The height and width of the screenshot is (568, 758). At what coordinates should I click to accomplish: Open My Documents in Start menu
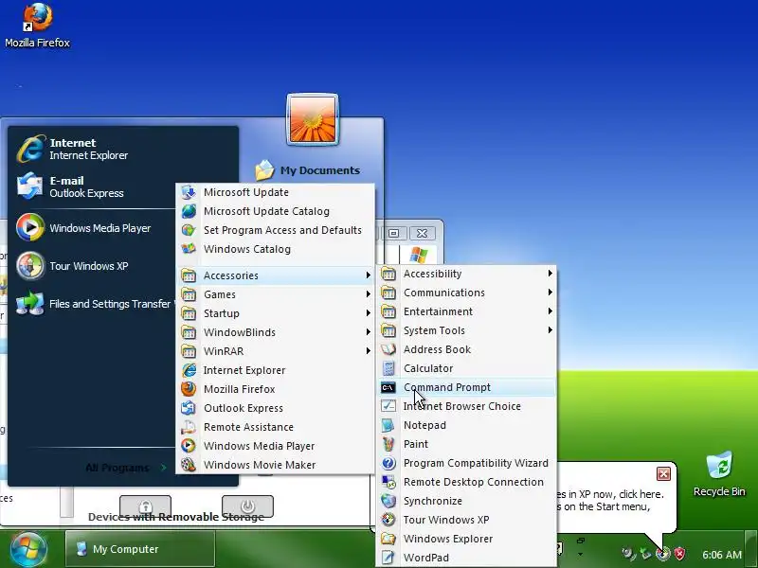point(307,170)
